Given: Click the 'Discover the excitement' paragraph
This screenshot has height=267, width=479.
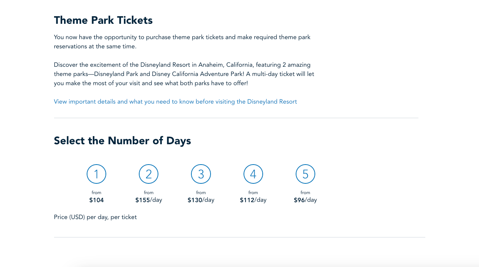Looking at the screenshot, I should (x=184, y=74).
